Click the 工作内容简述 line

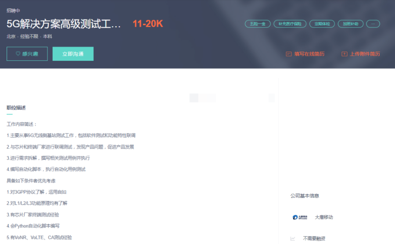click(x=22, y=124)
